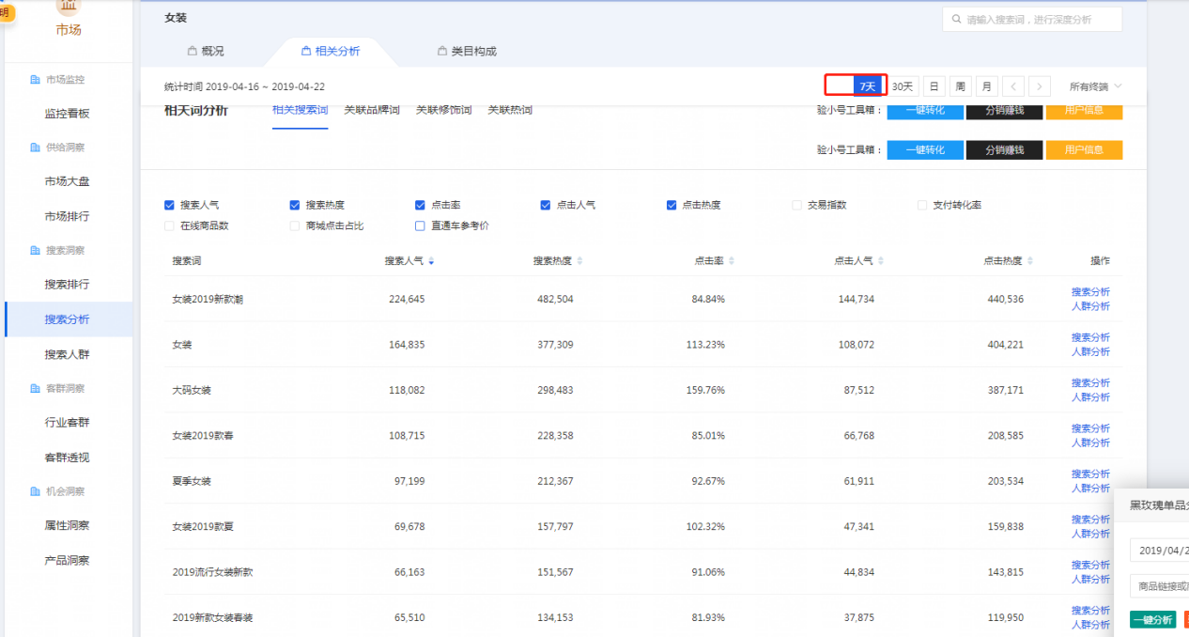1189x637 pixels.
Task: Choose the 周 period button
Action: point(960,86)
